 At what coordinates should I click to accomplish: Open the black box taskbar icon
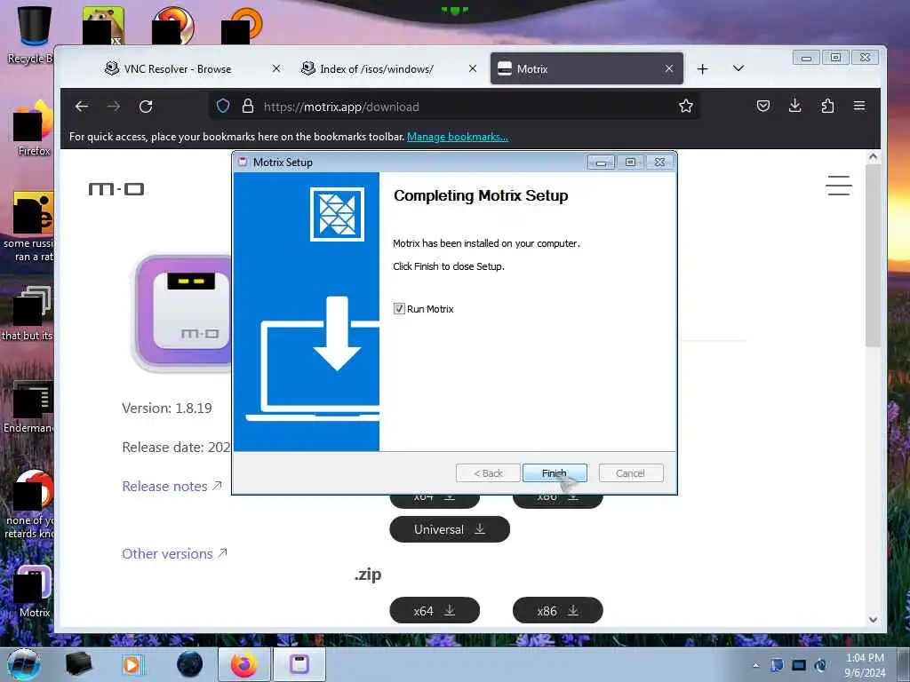click(x=78, y=664)
